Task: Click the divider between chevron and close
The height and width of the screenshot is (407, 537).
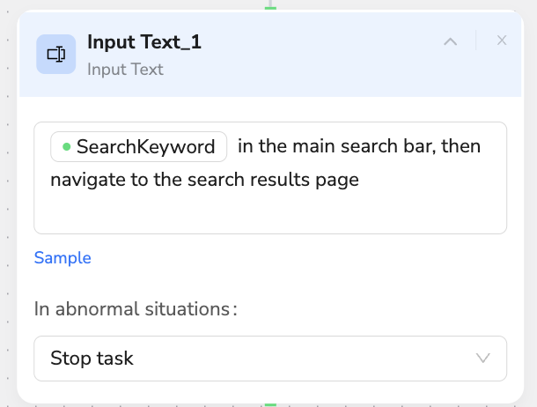Action: point(476,41)
